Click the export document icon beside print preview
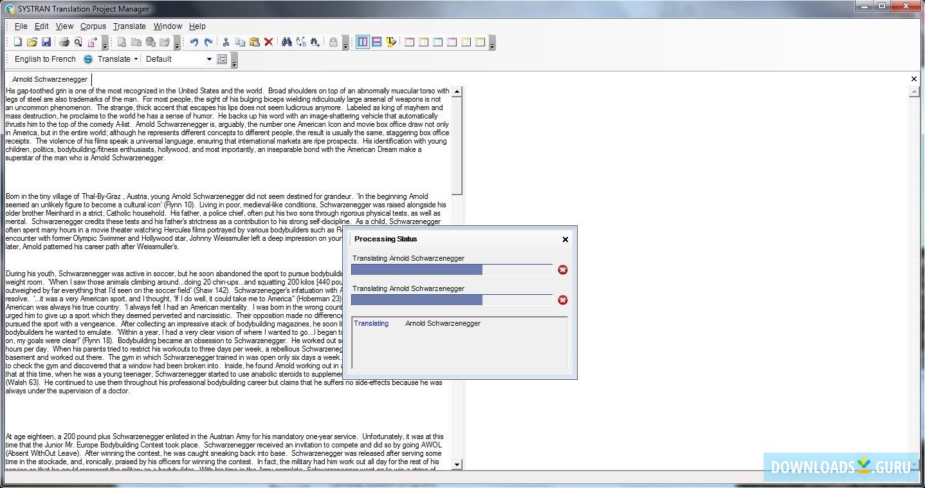925x488 pixels. [92, 42]
